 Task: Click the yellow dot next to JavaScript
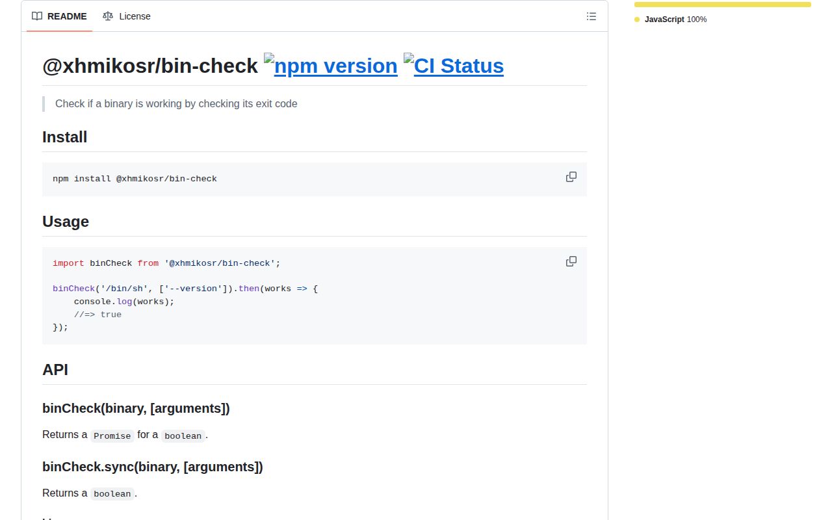637,19
